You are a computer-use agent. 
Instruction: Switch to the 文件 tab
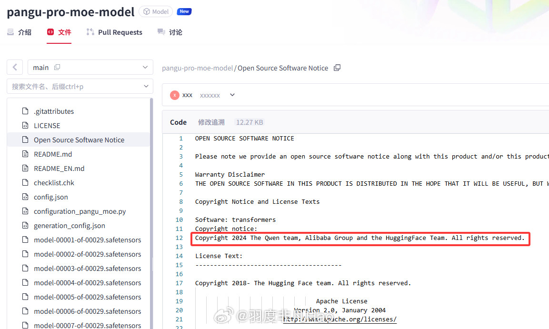click(59, 32)
